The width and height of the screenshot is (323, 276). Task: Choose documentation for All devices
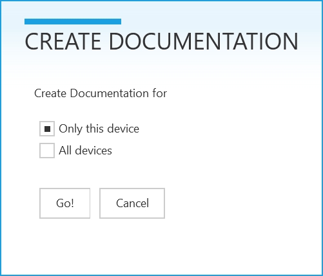tap(47, 151)
